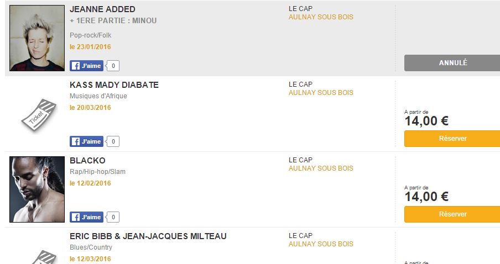500x264 pixels.
Task: Click Réserver for the Blacko concert
Action: (452, 214)
